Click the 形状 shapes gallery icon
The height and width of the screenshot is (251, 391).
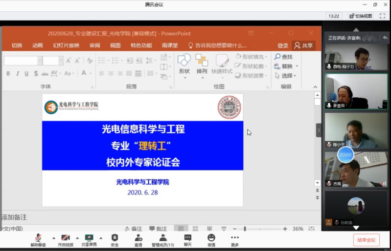click(184, 63)
